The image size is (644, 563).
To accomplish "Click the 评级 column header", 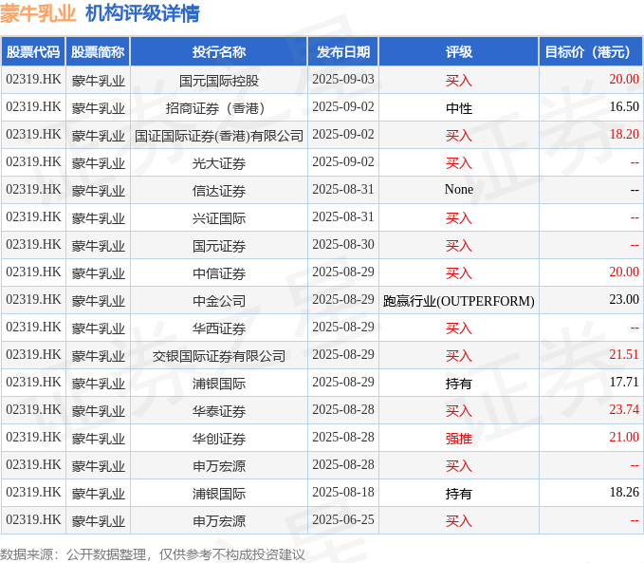I will (459, 52).
